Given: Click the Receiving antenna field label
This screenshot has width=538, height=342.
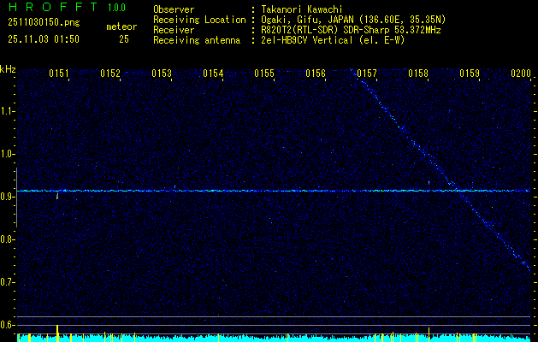Looking at the screenshot, I should (197, 40).
